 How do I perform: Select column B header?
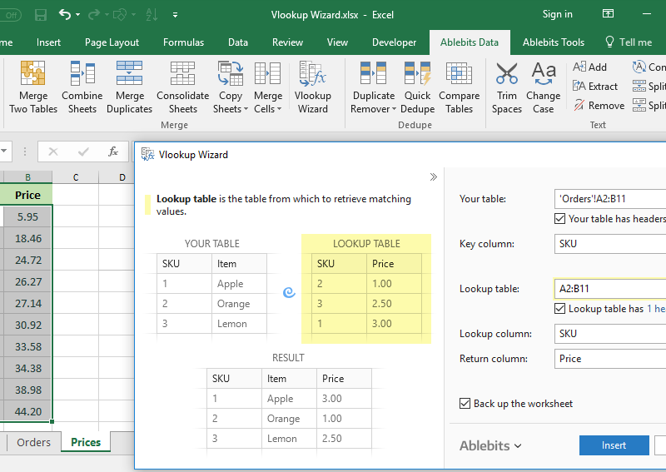(27, 177)
